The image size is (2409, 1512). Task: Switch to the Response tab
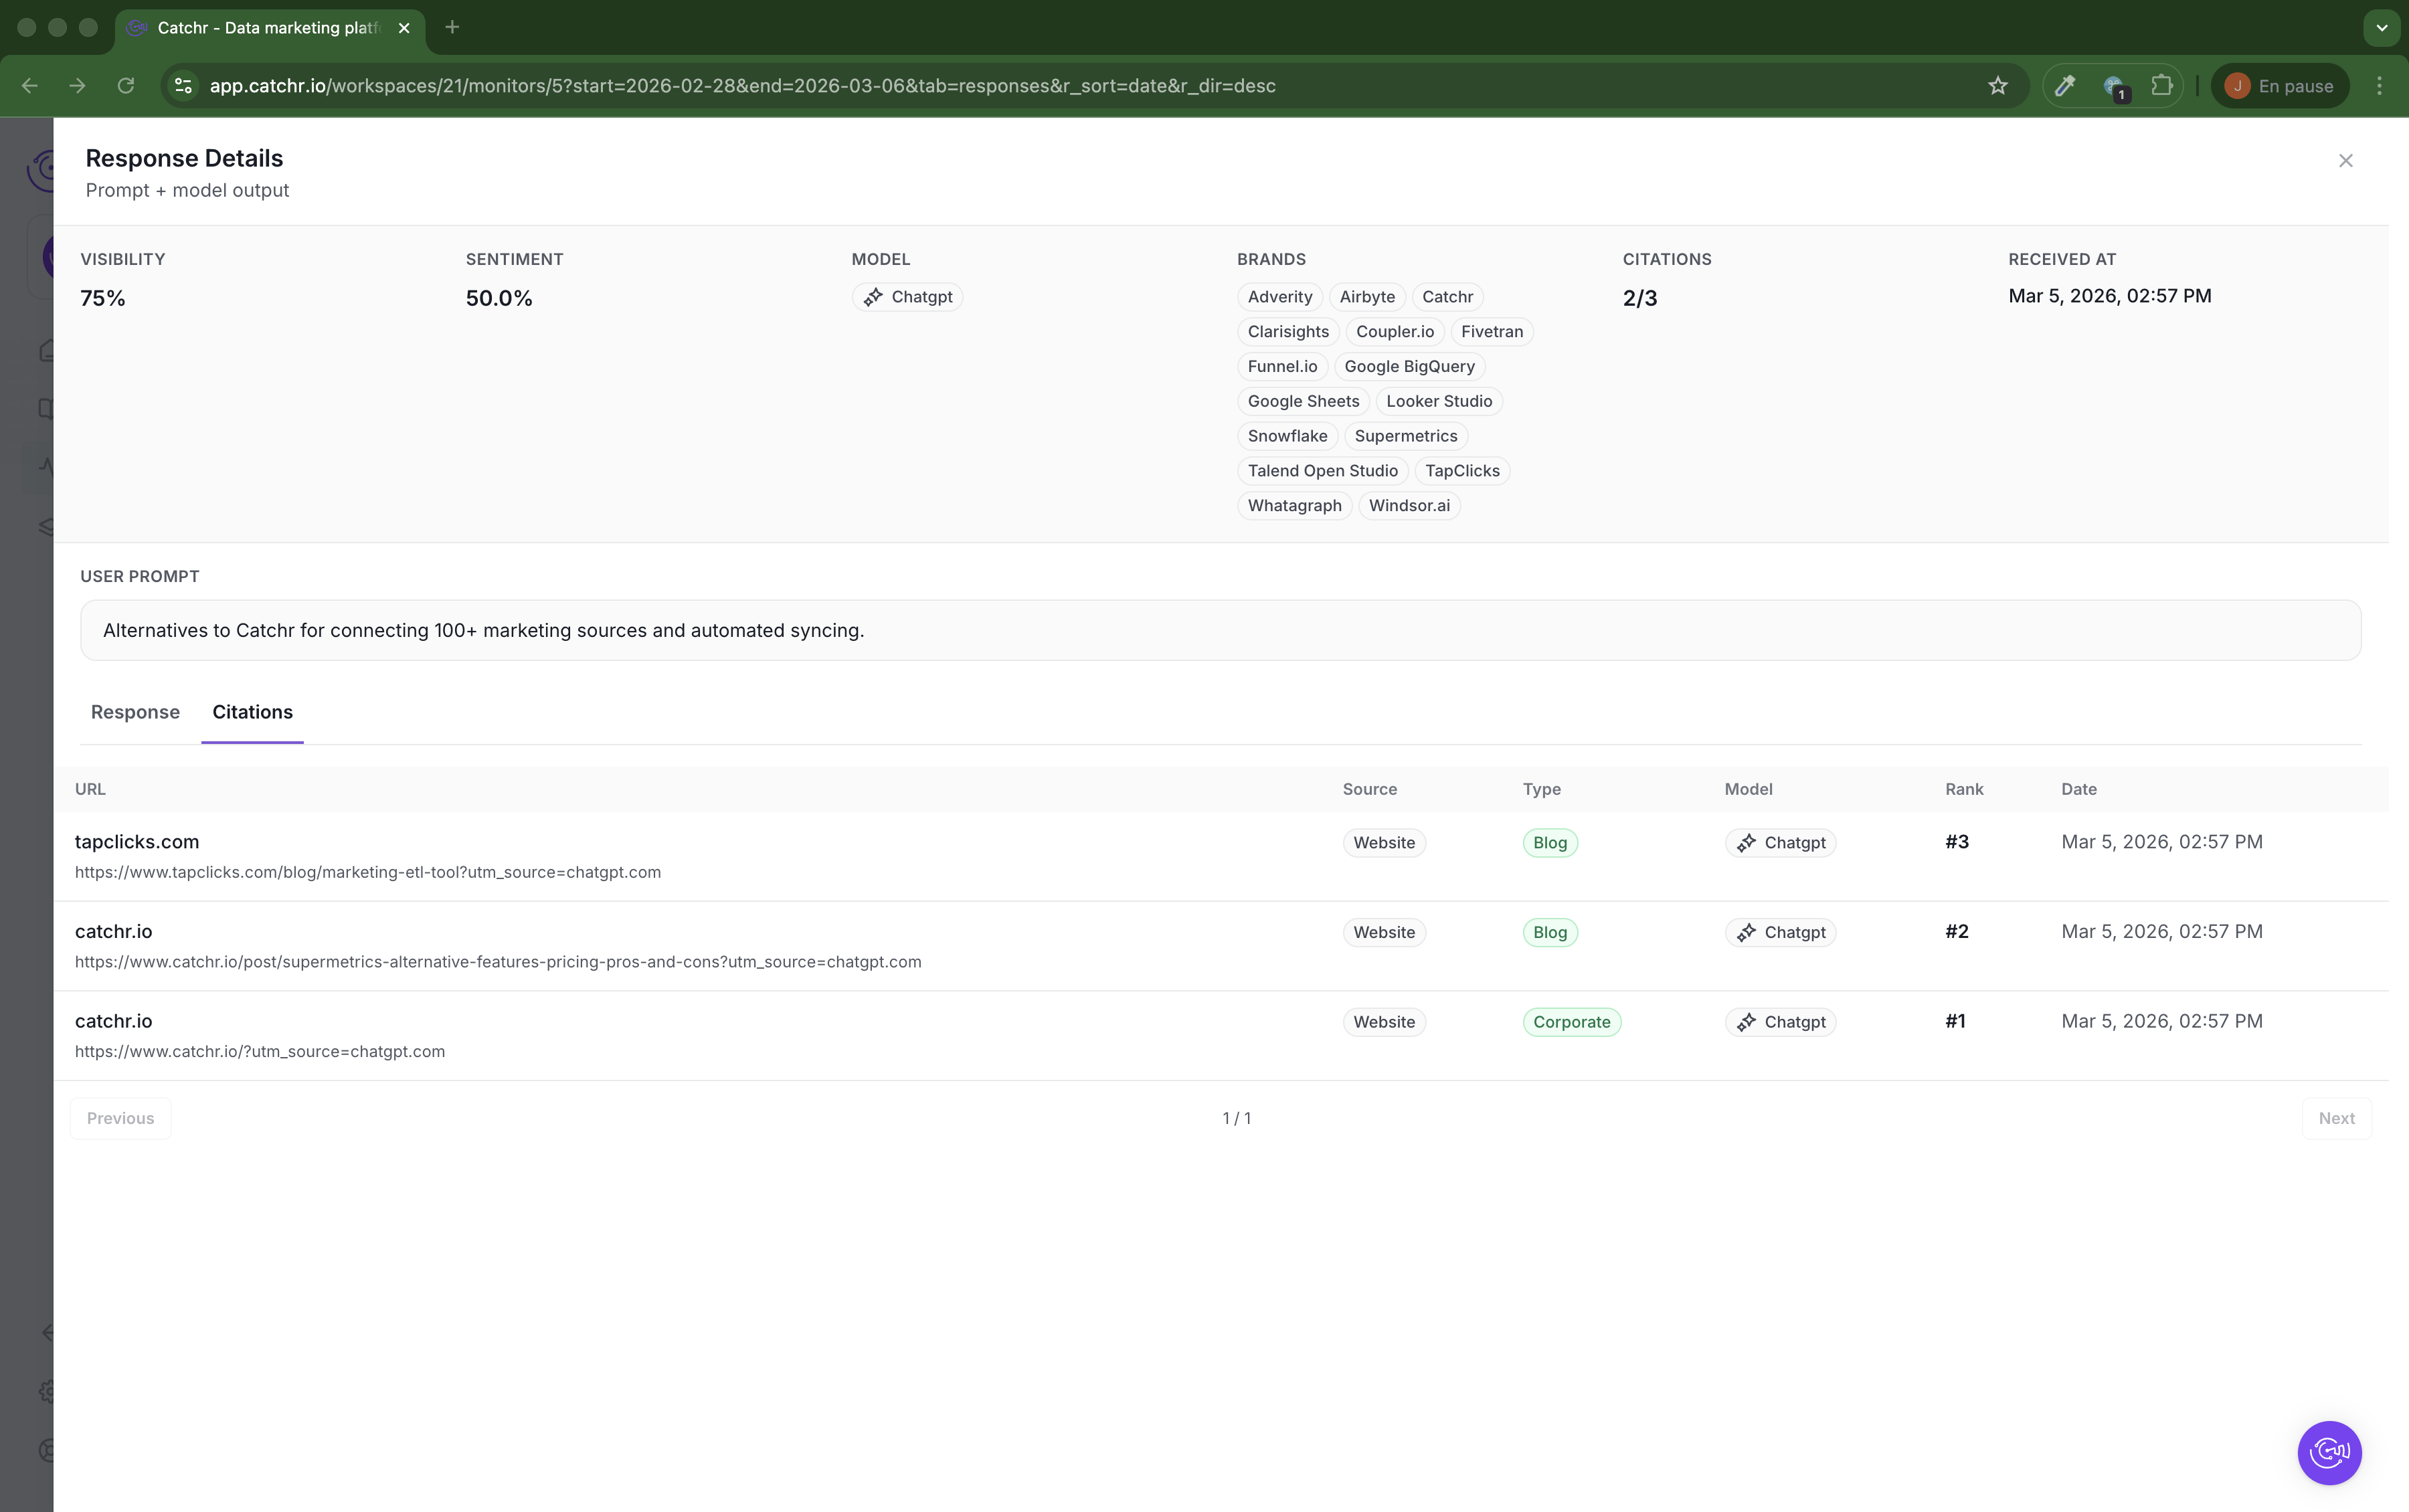135,712
